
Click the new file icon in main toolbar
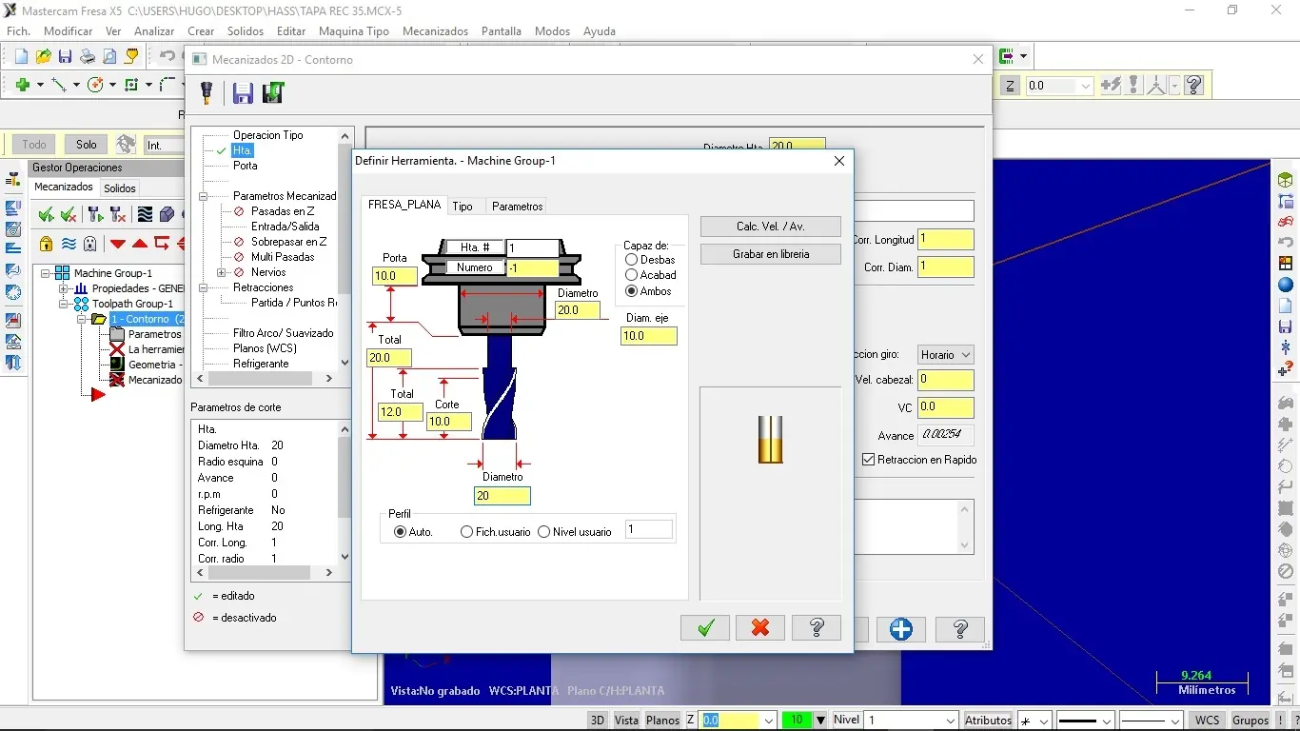21,57
